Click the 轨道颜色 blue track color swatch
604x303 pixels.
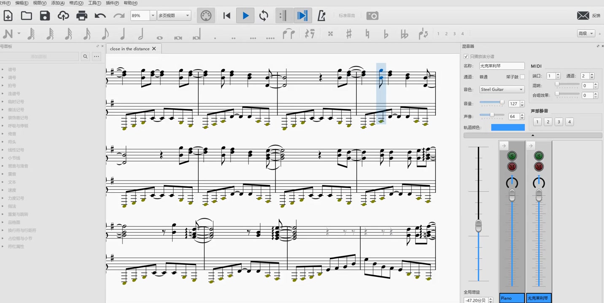click(508, 127)
